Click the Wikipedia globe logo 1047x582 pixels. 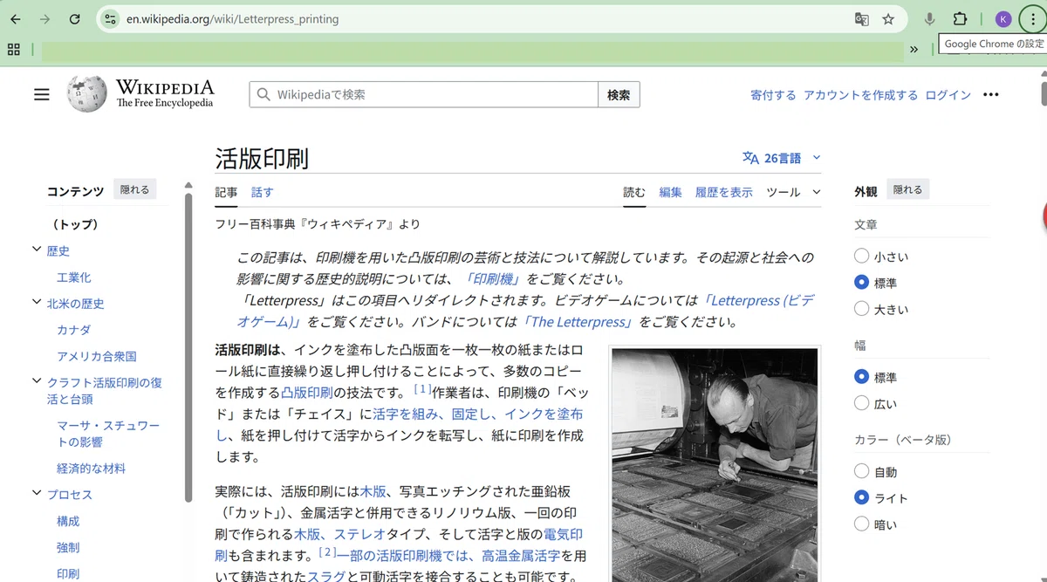pyautogui.click(x=87, y=93)
